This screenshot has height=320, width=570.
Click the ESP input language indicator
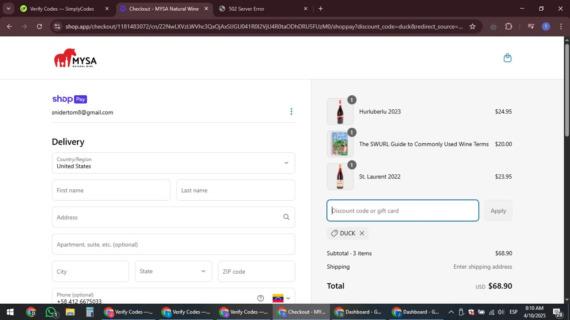(513, 312)
